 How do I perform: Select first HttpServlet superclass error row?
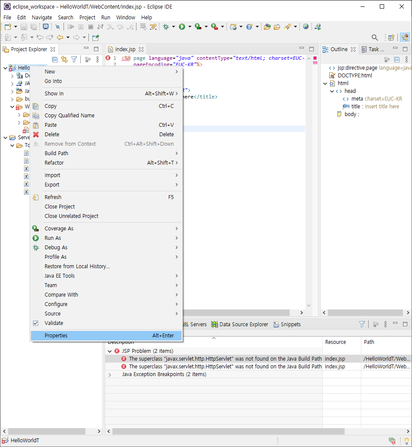pyautogui.click(x=258, y=359)
